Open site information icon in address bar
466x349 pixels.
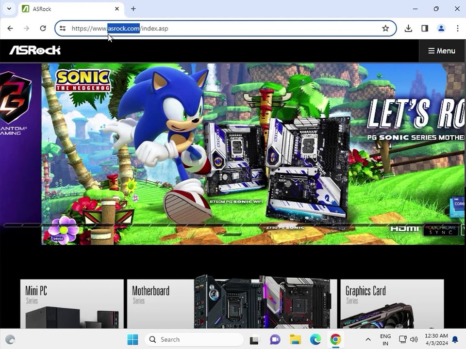[x=63, y=29]
